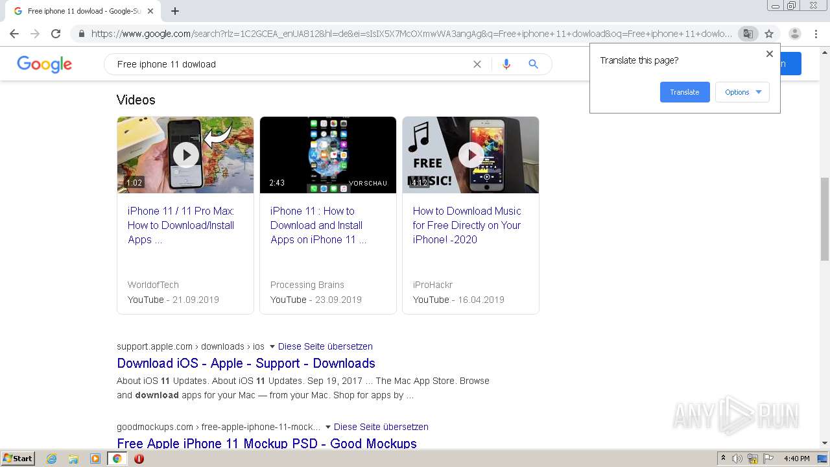
Task: Close the Free iphone 11 dowload tab
Action: click(150, 11)
